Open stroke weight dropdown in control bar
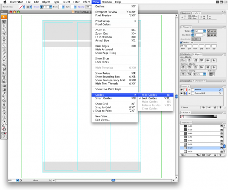 (50, 7)
